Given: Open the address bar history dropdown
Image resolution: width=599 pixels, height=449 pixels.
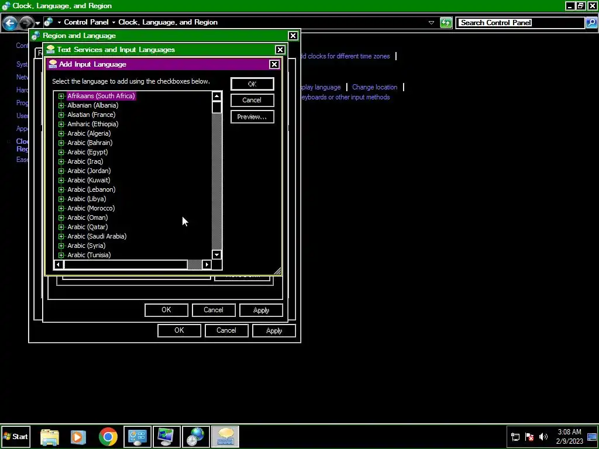Looking at the screenshot, I should pyautogui.click(x=431, y=23).
